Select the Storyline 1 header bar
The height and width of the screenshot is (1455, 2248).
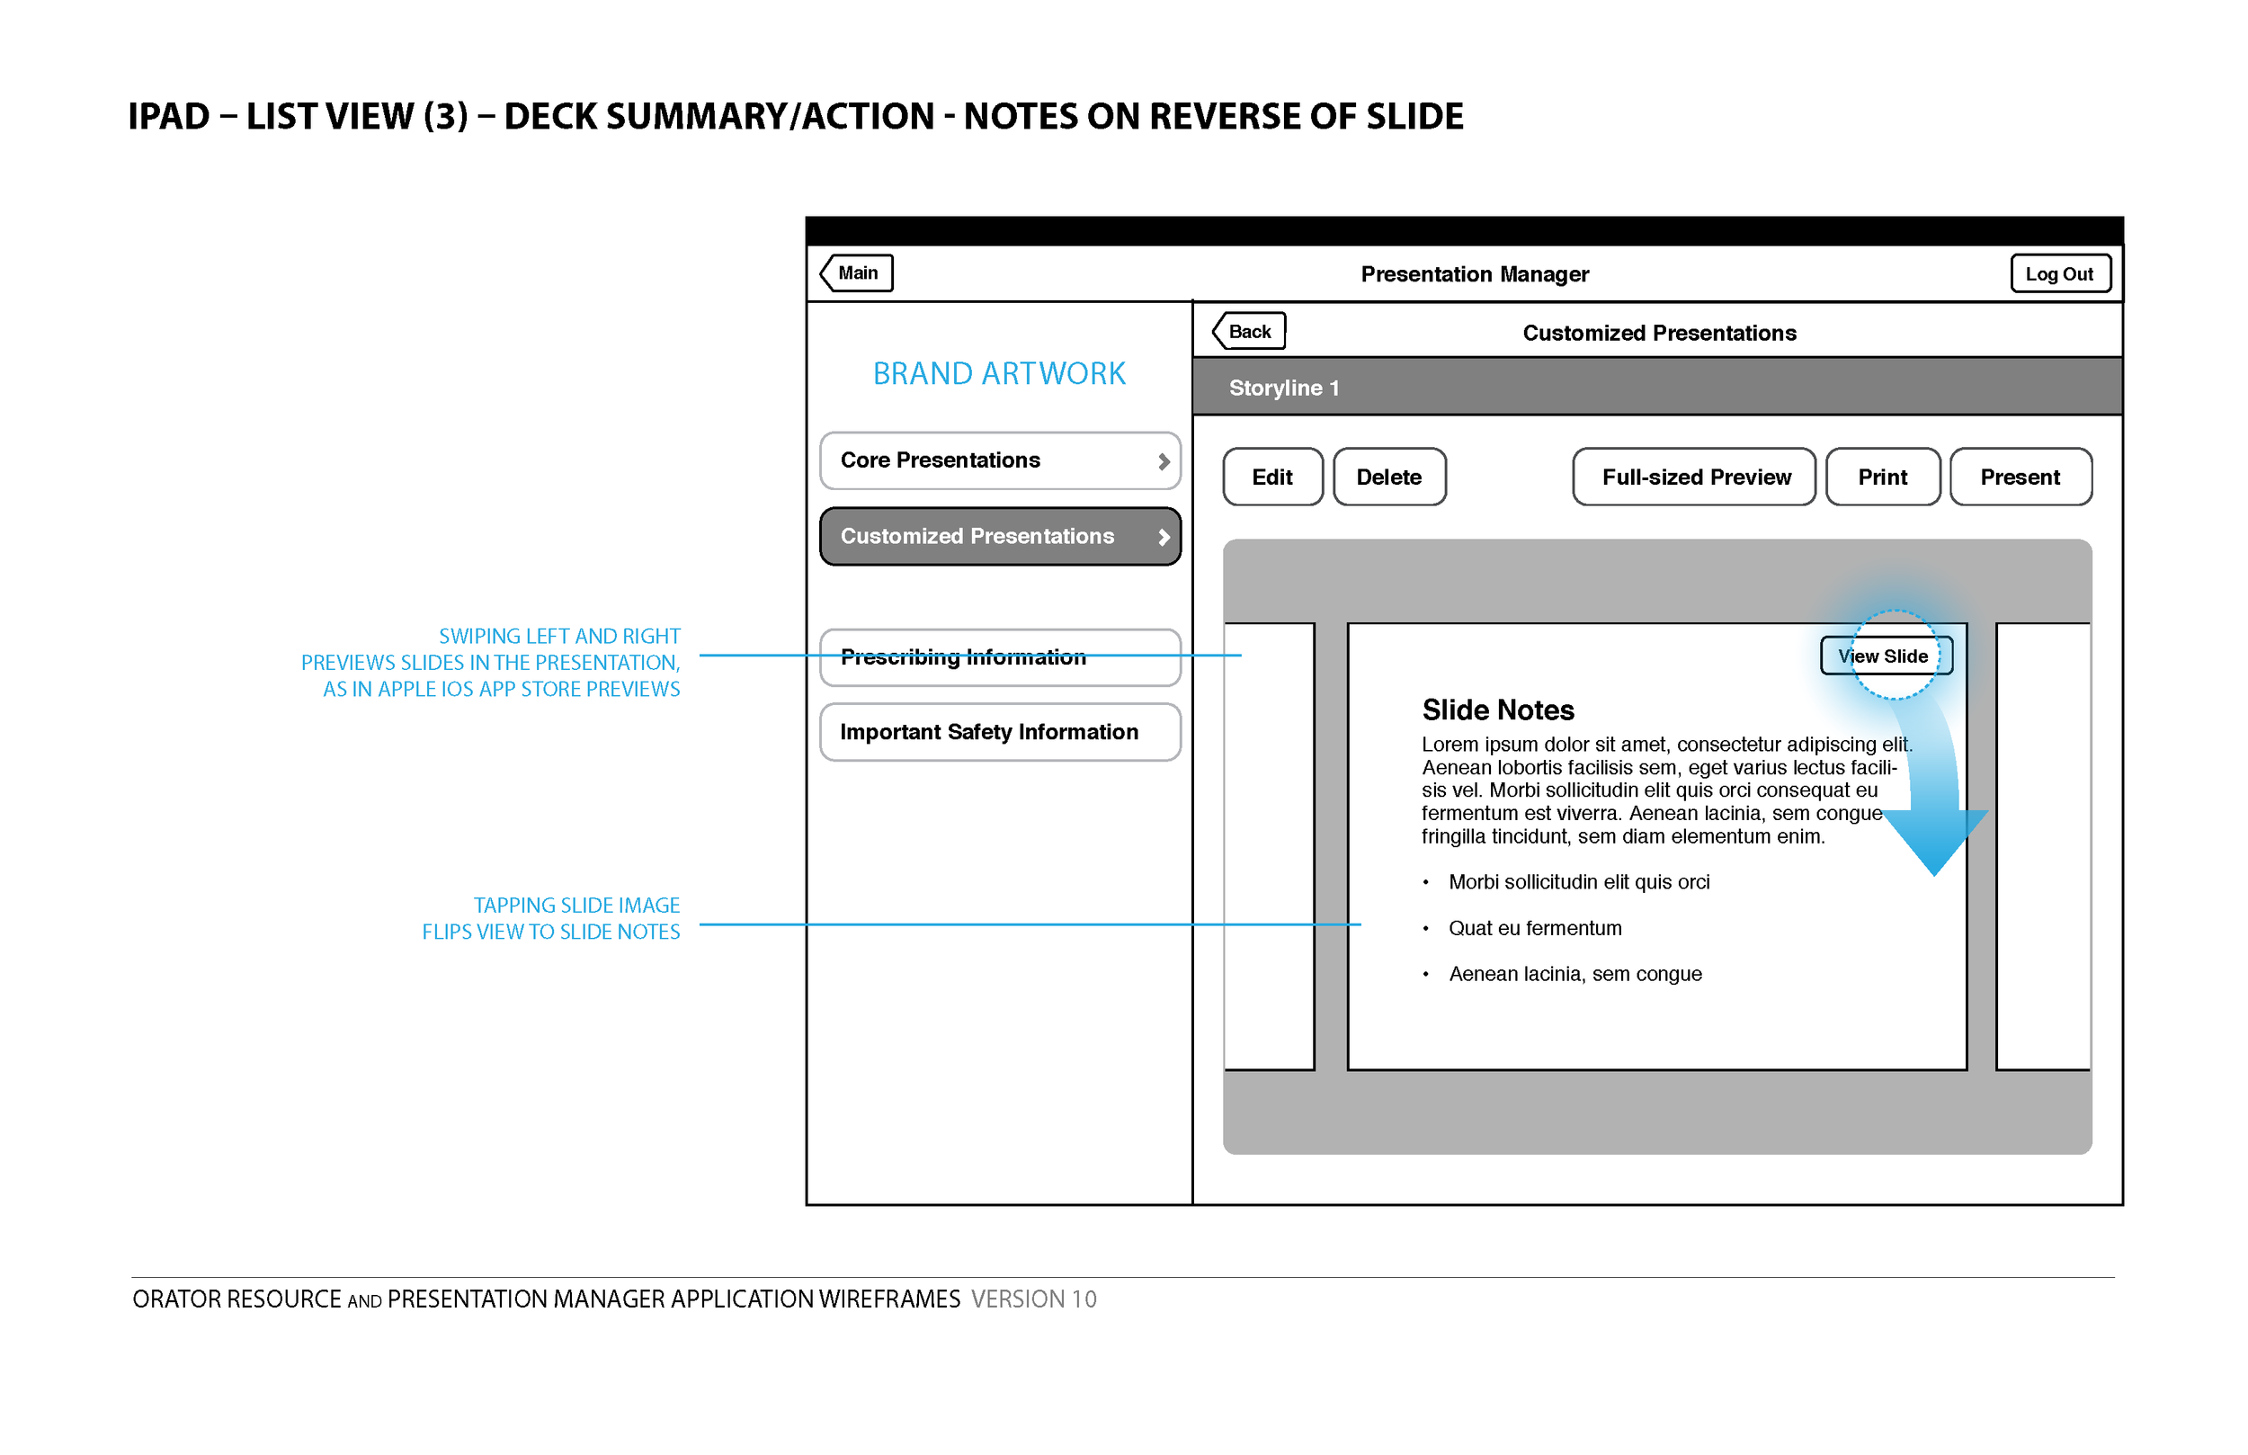tap(1657, 388)
